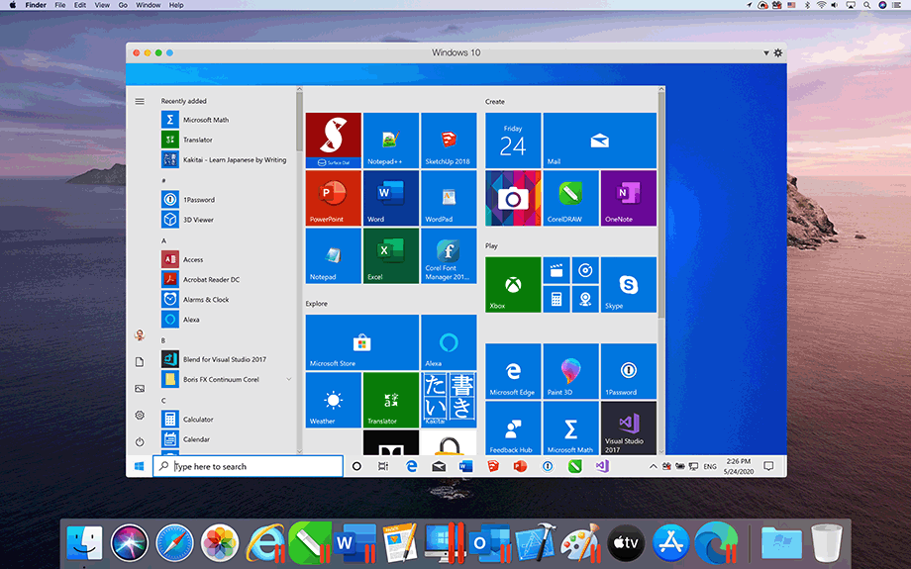Viewport: 911px width, 569px height.
Task: Open the Window menu
Action: (x=149, y=5)
